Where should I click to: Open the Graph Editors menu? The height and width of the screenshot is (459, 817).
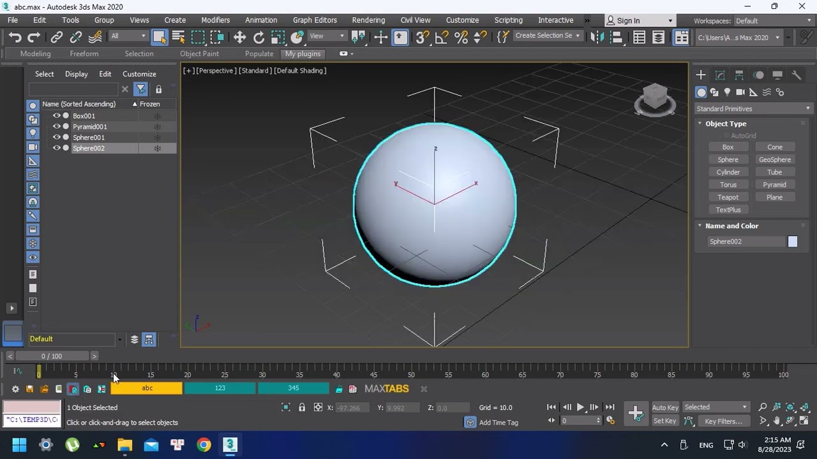coord(315,20)
